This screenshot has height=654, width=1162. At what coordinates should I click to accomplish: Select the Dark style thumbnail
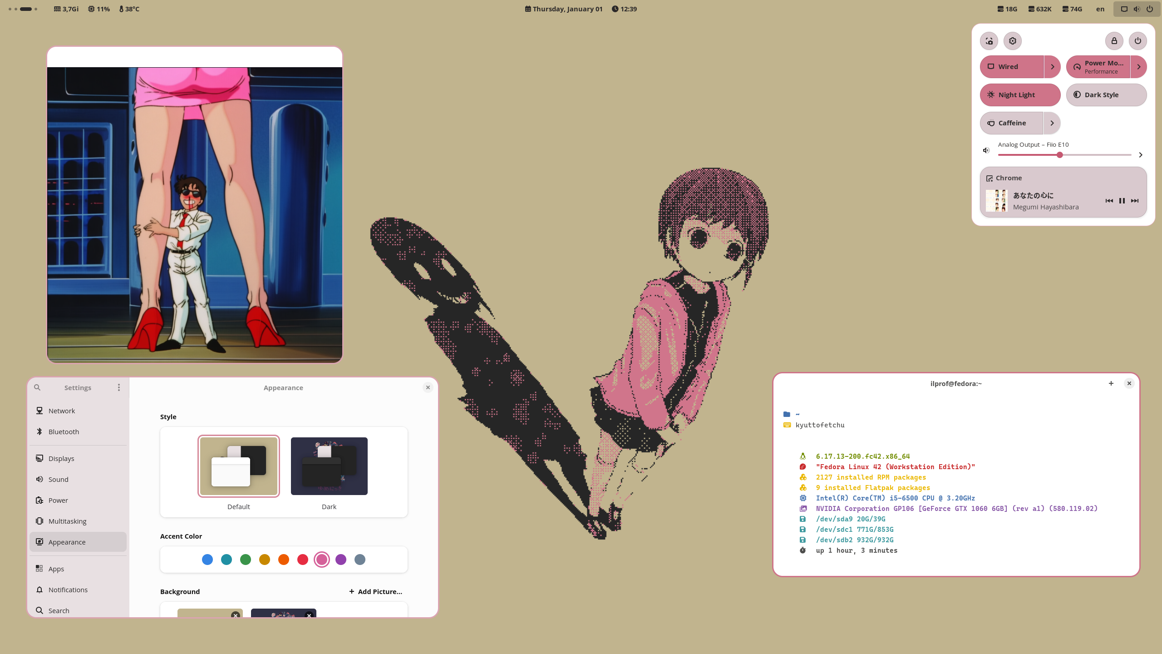pyautogui.click(x=329, y=466)
